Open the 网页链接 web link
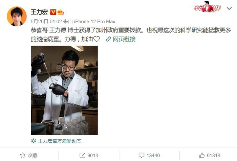237x161 pixels. (124, 39)
